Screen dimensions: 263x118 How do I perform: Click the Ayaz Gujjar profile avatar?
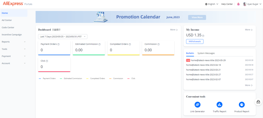[x=245, y=4]
